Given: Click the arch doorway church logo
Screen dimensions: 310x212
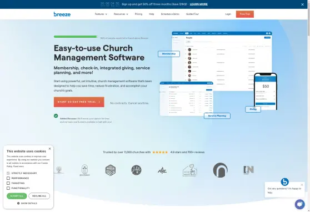Looking at the screenshot, I should [x=220, y=170].
